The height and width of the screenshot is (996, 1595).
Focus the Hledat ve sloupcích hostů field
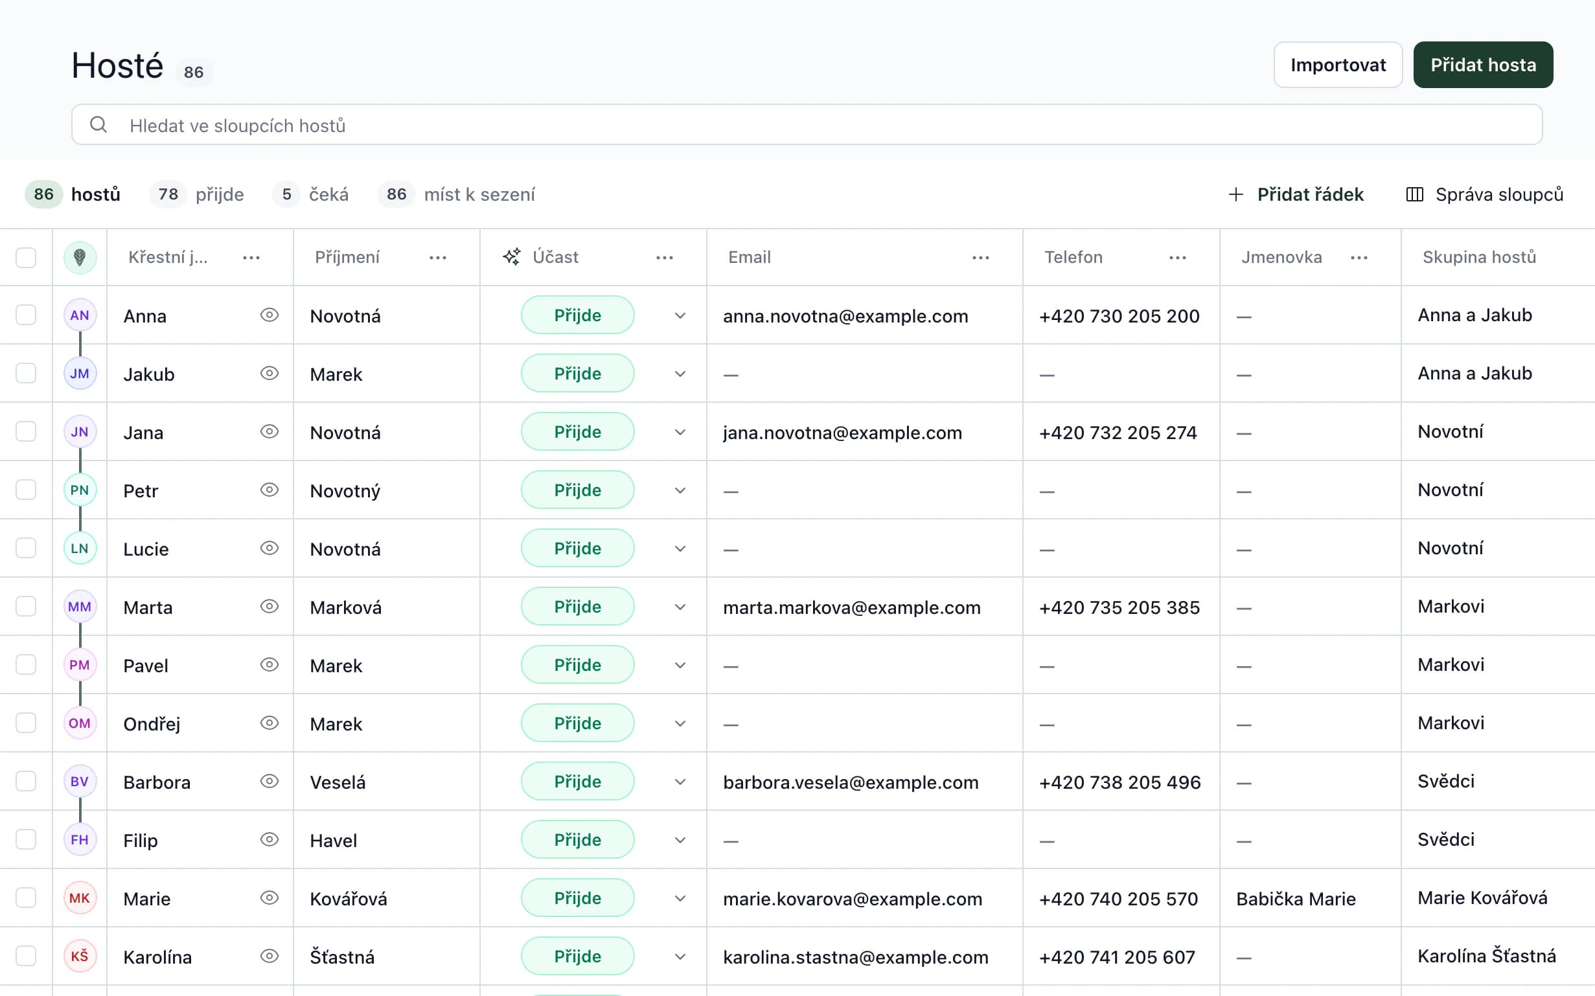coord(807,124)
